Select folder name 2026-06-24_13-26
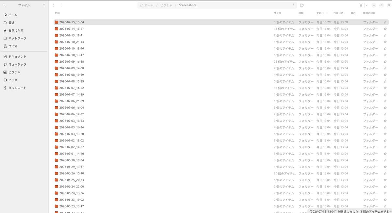The height and width of the screenshot is (213, 392). point(72,193)
